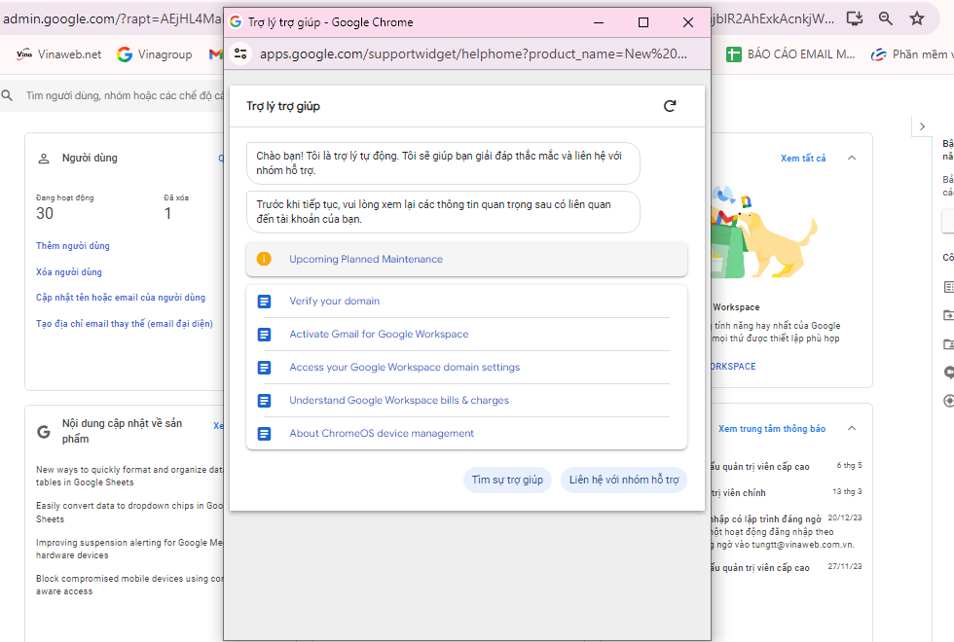Bookmark this page with the star icon
Image resolution: width=954 pixels, height=642 pixels.
coord(916,18)
